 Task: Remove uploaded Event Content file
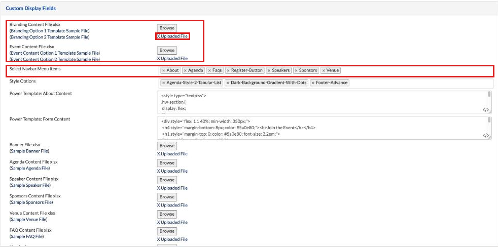pos(159,58)
